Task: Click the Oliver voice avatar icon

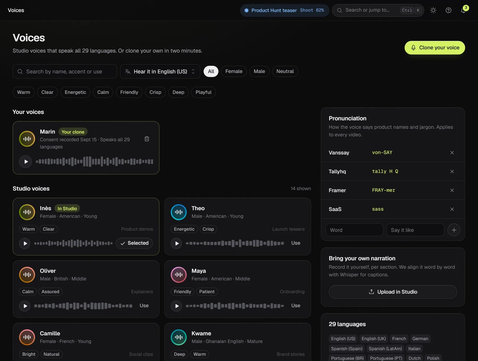Action: coord(27,274)
